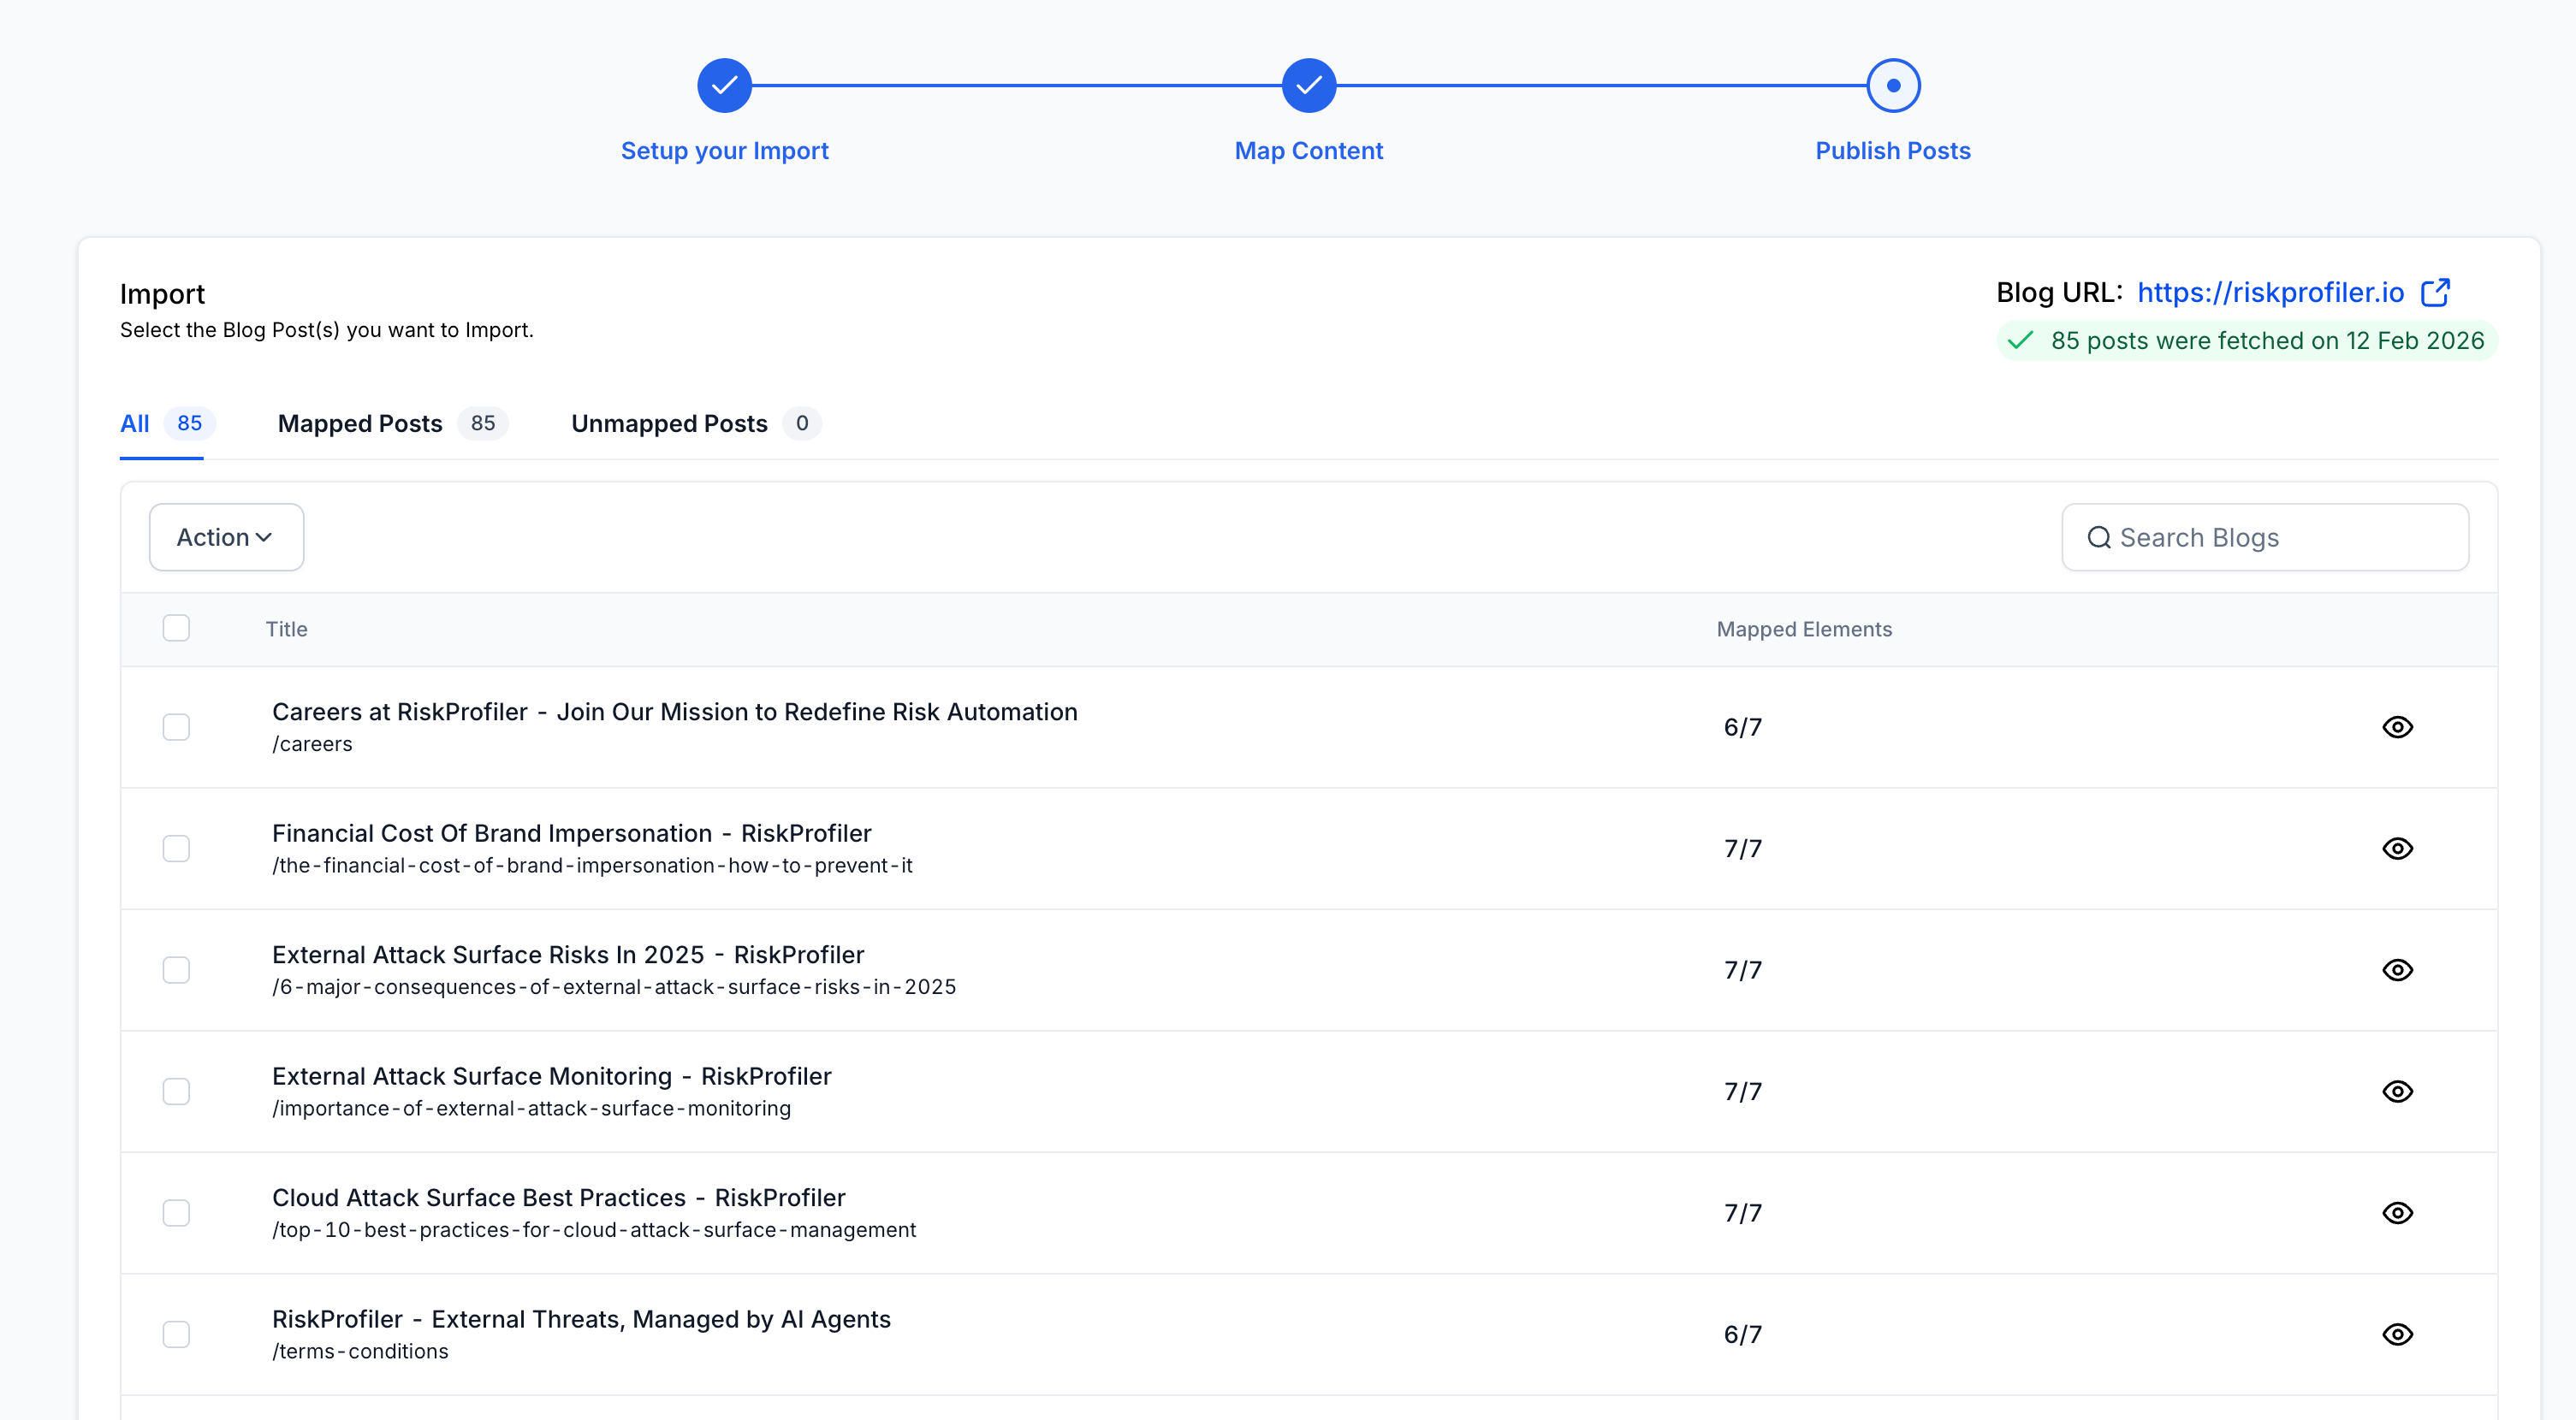Screen dimensions: 2576x1420
Task: Select the Careers at RiskProfiler checkbox
Action: 176,726
